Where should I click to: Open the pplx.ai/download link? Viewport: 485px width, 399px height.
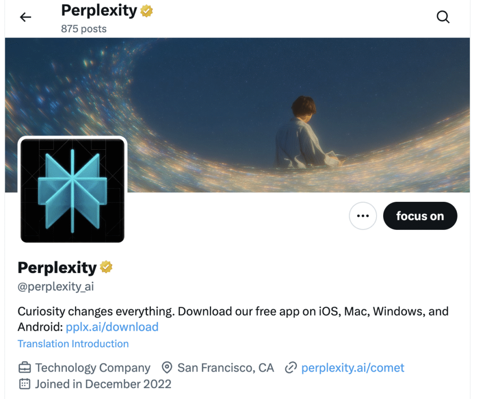[112, 327]
